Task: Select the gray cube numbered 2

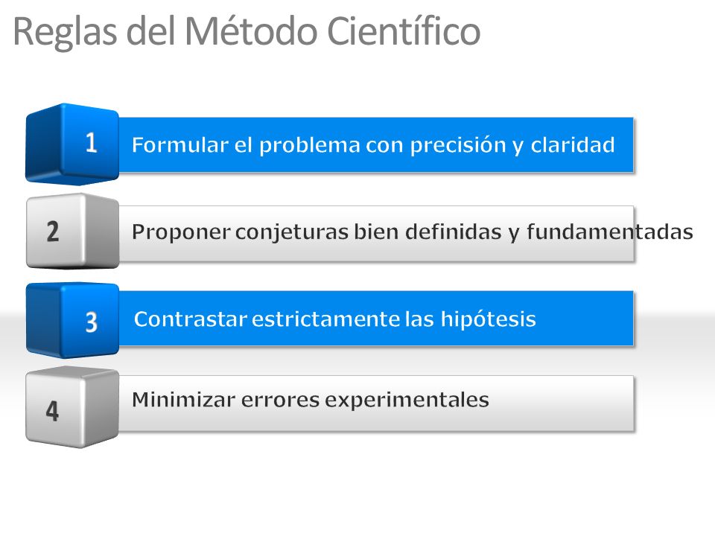Action: [72, 231]
